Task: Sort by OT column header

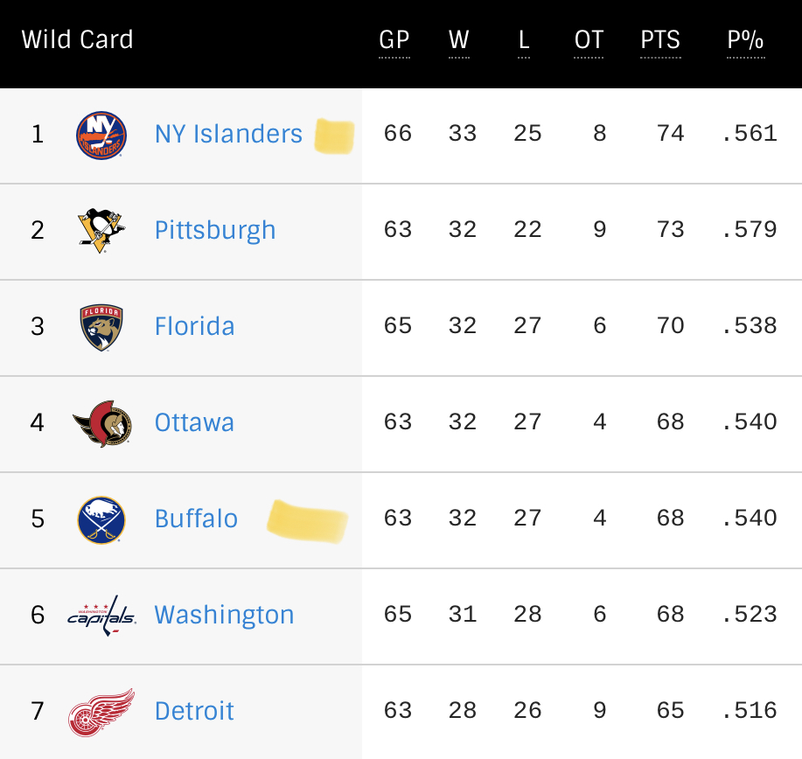Action: pyautogui.click(x=589, y=40)
